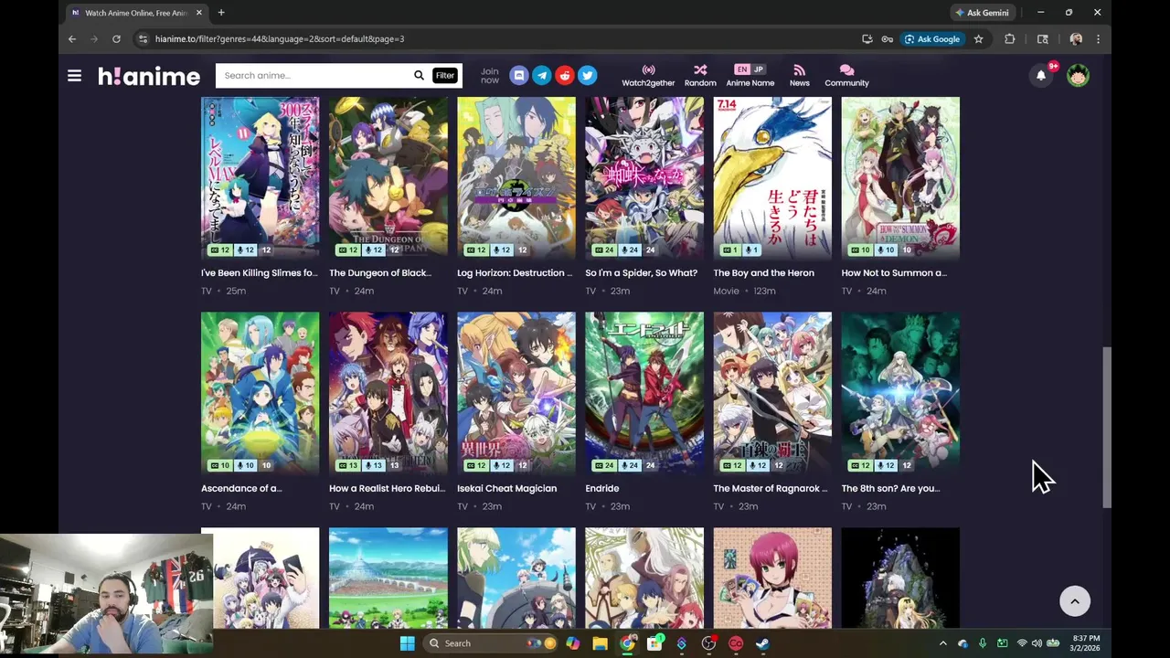Open Log Horizon: Destruction title link
Viewport: 1170px width, 658px height.
515,272
